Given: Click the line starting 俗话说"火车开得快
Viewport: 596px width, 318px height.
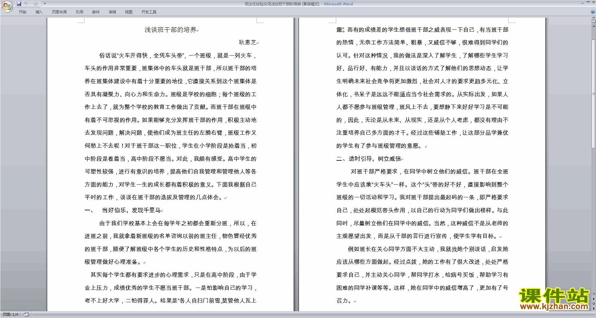Looking at the screenshot, I should click(x=178, y=56).
